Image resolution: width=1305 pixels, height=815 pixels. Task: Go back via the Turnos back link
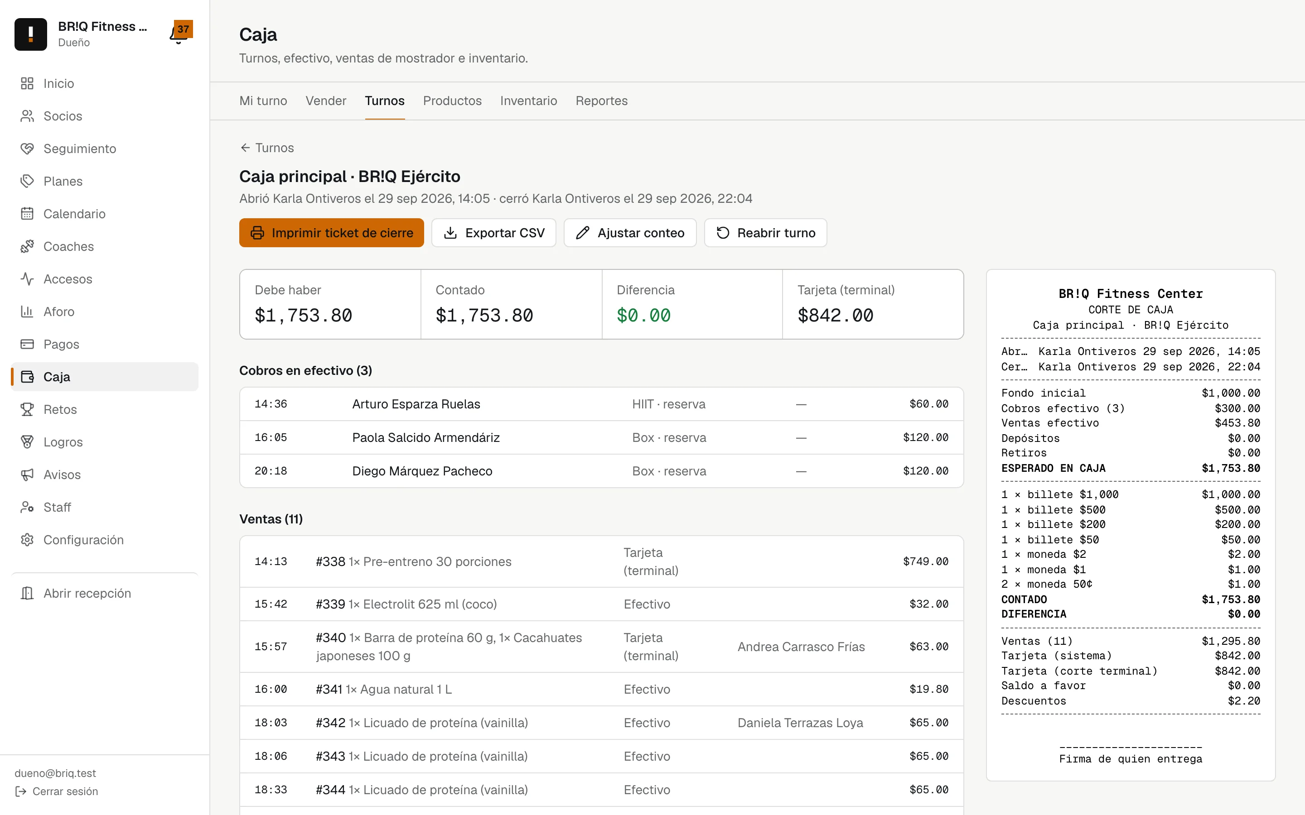pos(267,148)
